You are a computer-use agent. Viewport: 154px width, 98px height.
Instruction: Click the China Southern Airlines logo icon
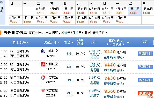43,91
